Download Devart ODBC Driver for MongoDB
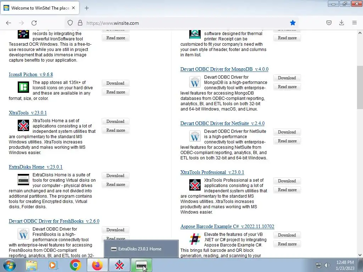 pos(287,78)
